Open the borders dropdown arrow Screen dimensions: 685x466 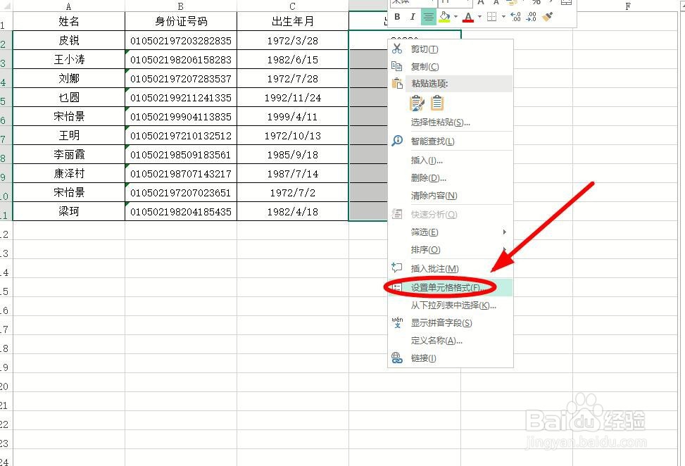pyautogui.click(x=503, y=17)
